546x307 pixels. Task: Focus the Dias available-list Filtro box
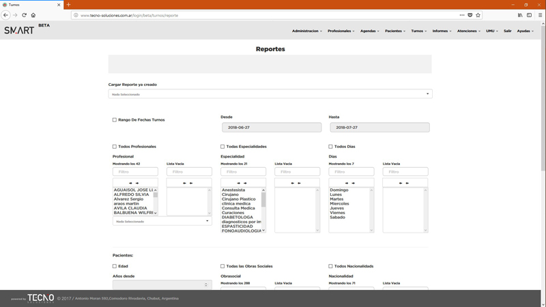click(351, 172)
